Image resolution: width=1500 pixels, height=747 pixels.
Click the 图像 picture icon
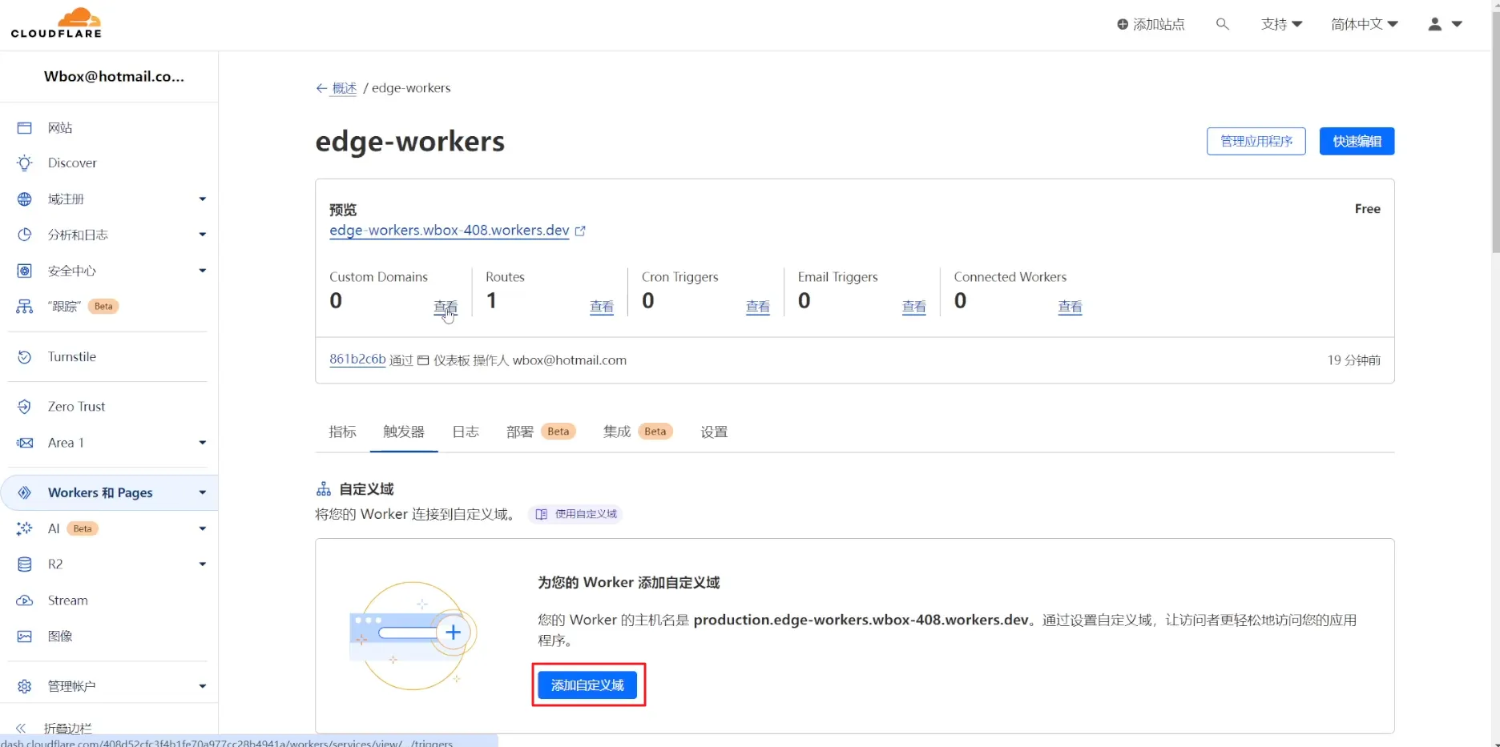coord(25,637)
